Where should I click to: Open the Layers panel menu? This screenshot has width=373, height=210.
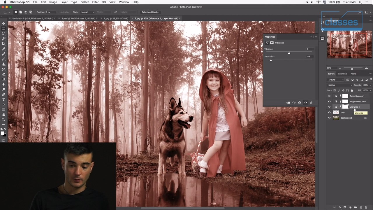click(370, 74)
